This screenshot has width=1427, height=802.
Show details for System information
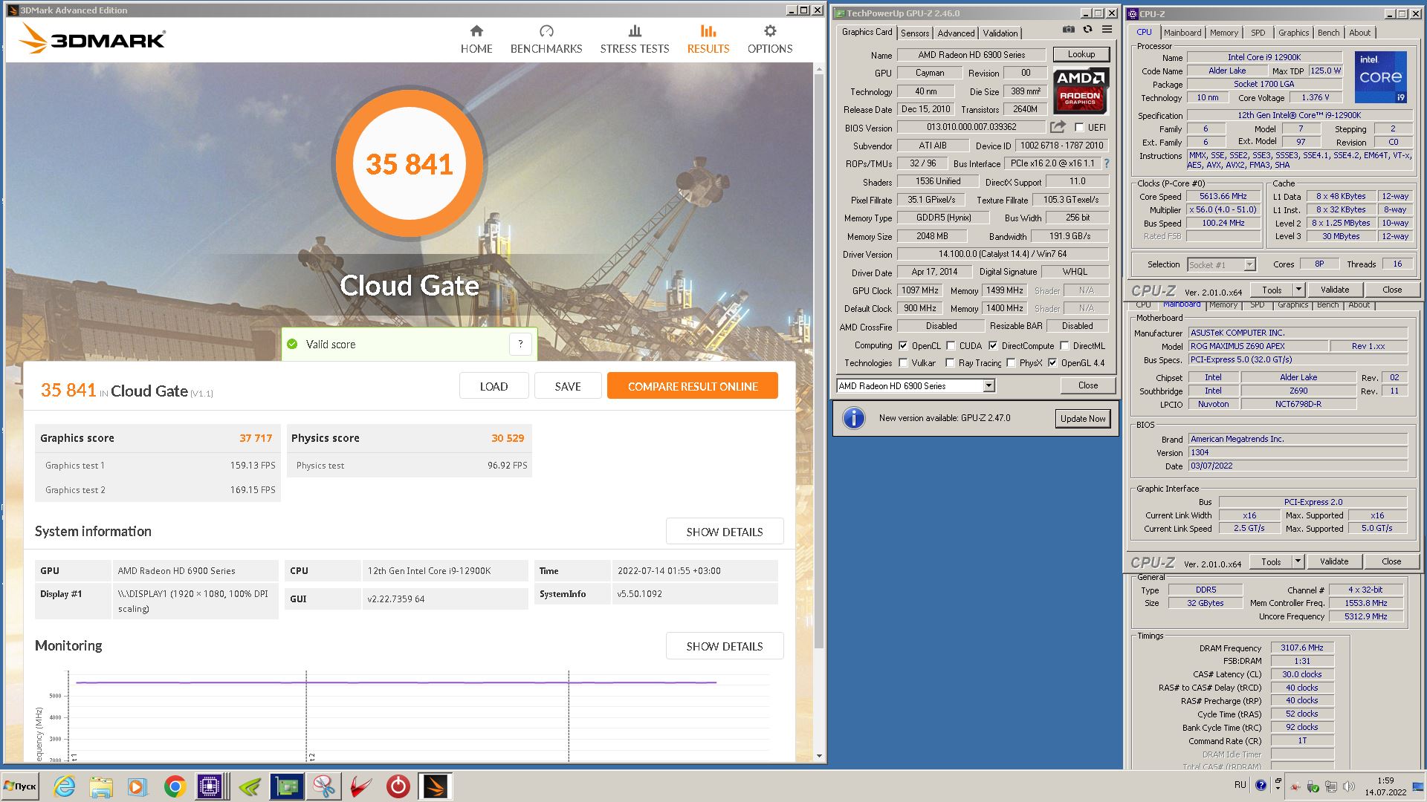coord(725,532)
